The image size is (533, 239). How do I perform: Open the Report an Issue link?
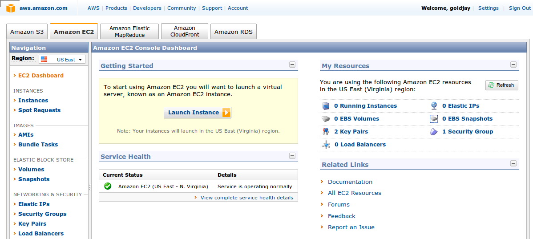click(351, 227)
